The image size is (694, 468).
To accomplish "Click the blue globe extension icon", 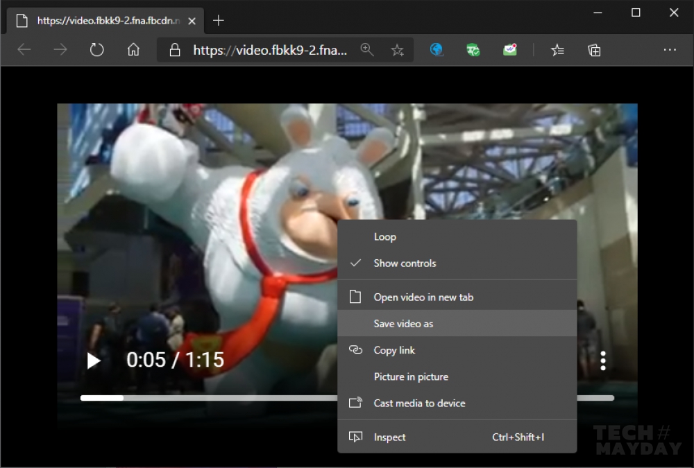I will pos(437,49).
